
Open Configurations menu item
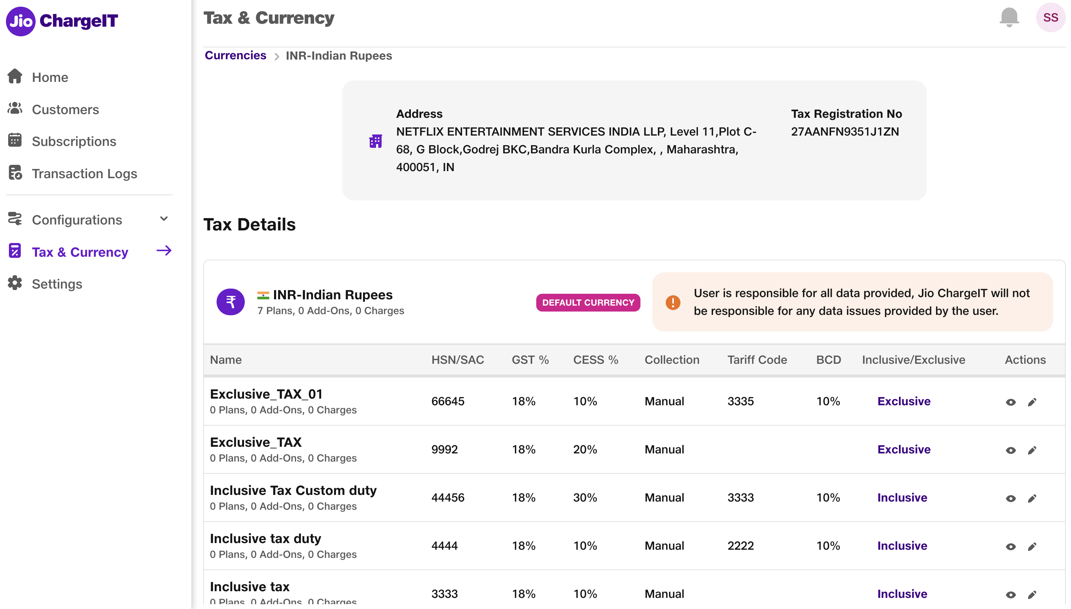[77, 220]
